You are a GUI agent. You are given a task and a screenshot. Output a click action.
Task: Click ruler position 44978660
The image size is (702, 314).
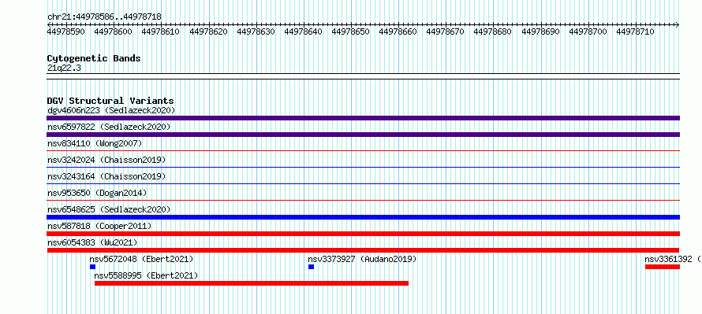[x=398, y=31]
